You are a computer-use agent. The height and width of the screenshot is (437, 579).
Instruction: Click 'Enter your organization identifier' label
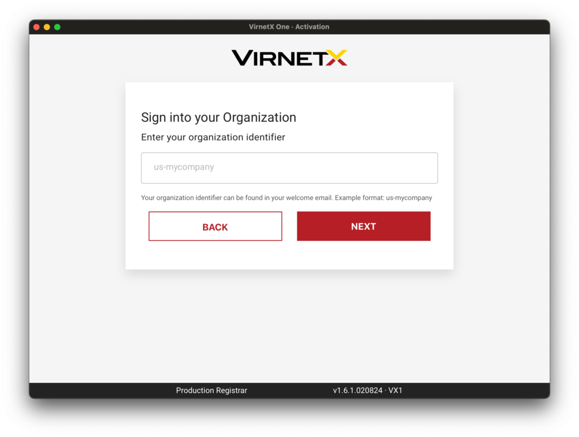213,137
